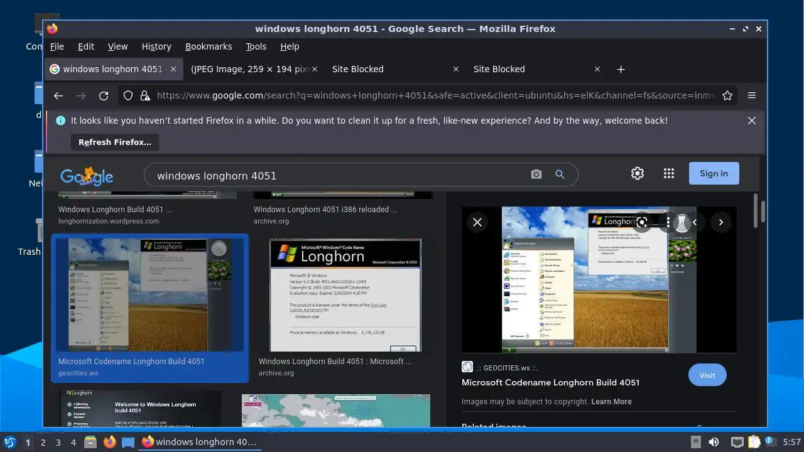Open the taskbar start menu icon
Viewport: 804px width, 452px height.
pos(10,442)
